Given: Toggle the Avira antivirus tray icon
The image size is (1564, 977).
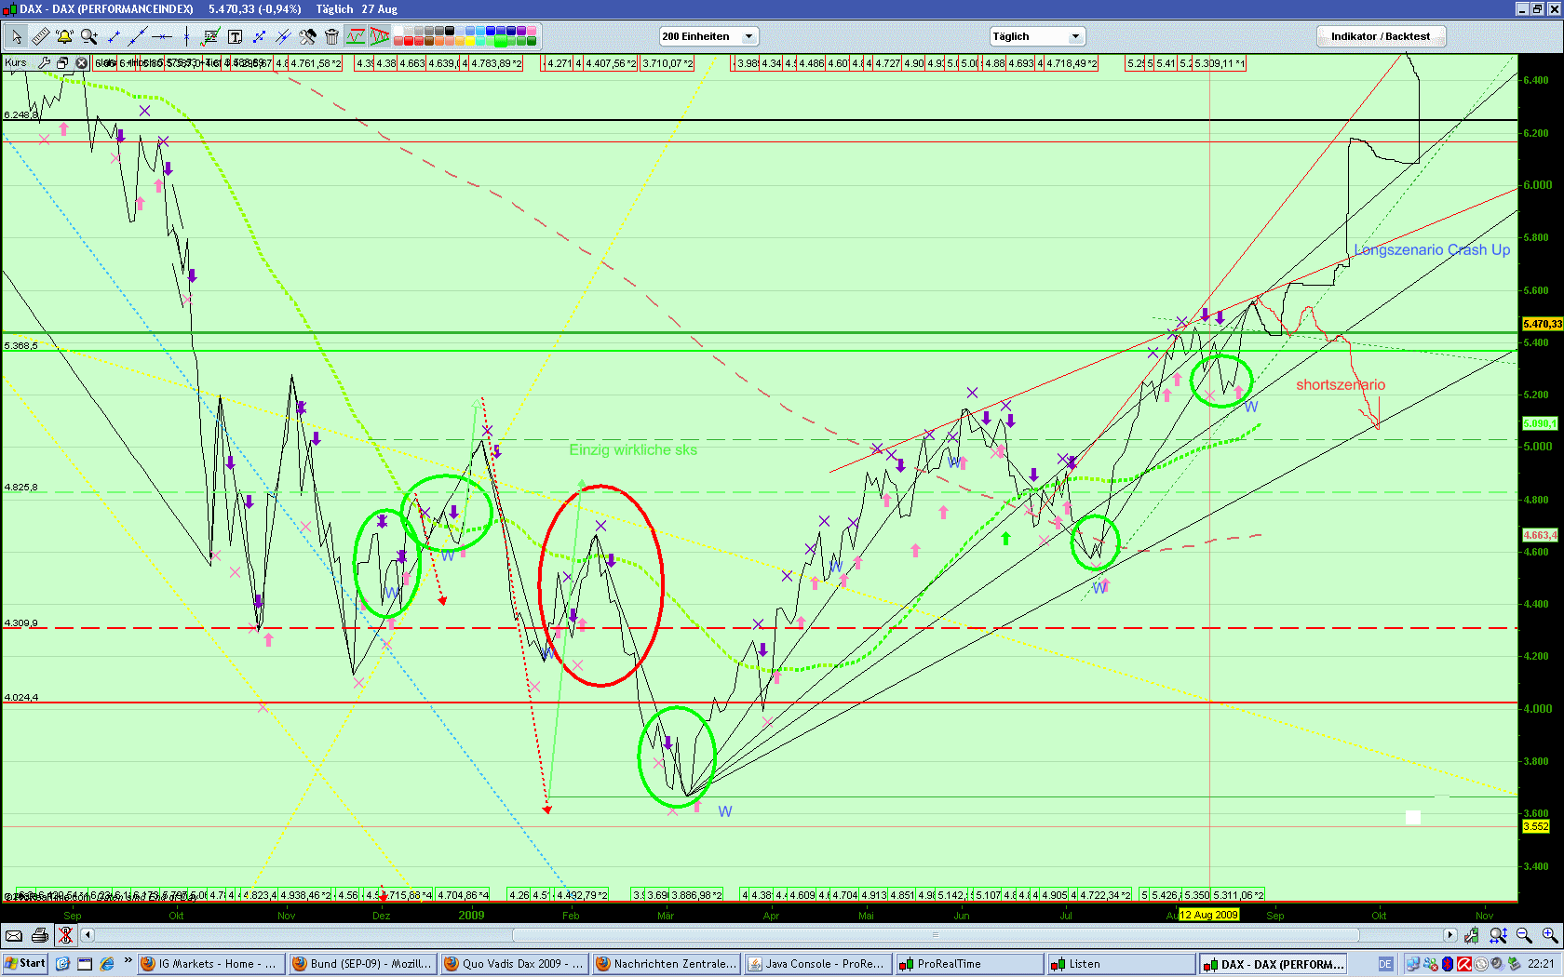Looking at the screenshot, I should pos(1464,964).
